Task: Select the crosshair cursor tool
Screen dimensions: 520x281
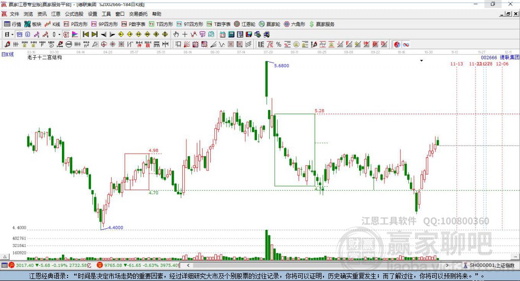Action: (x=185, y=34)
